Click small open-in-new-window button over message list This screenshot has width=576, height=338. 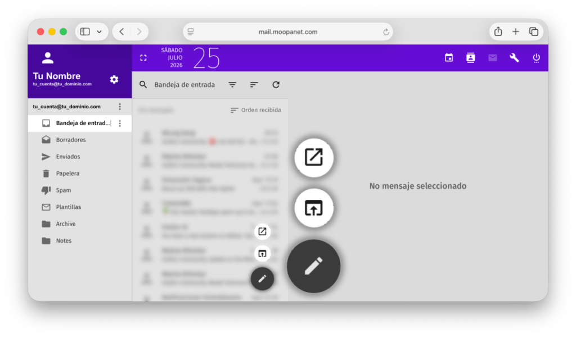(x=262, y=231)
